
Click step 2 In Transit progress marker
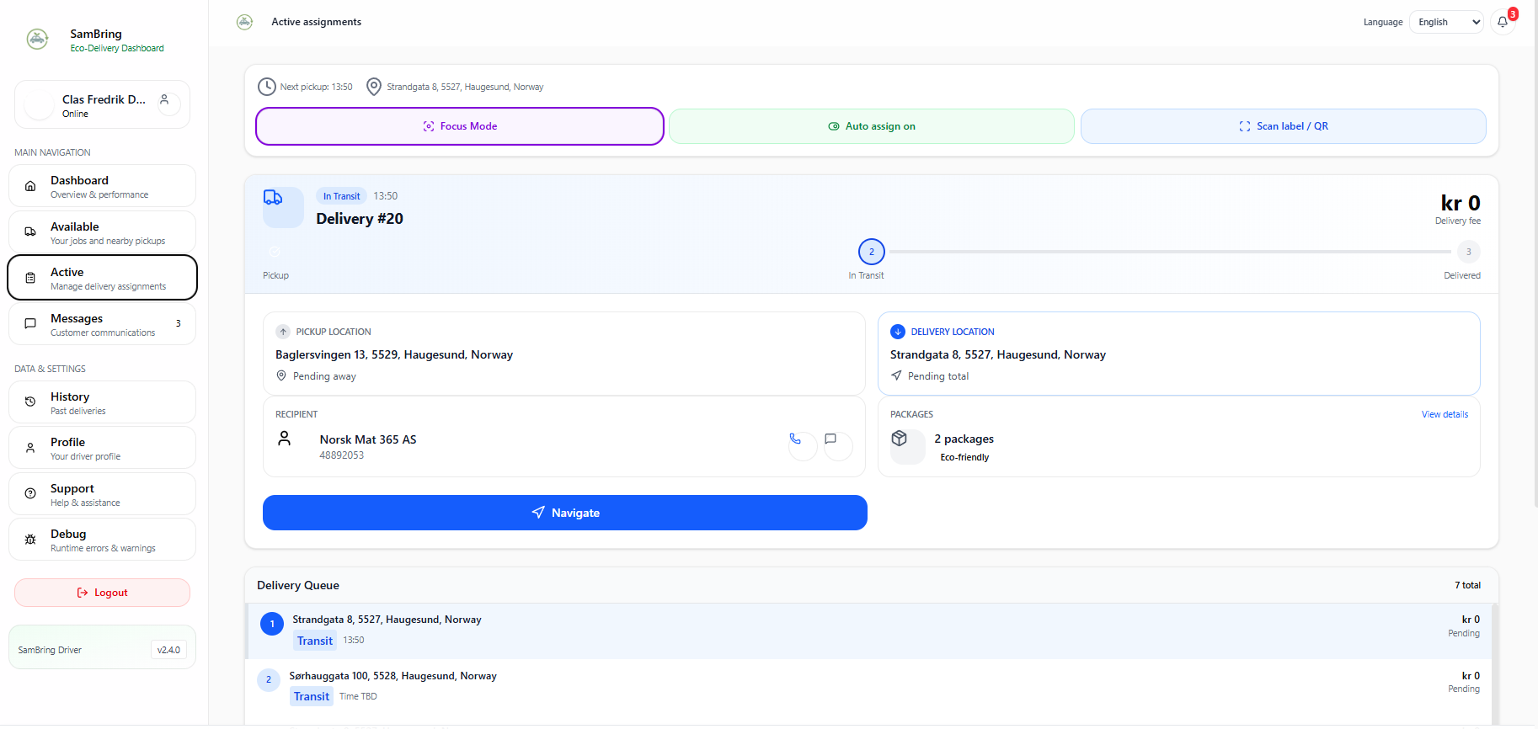tap(871, 252)
